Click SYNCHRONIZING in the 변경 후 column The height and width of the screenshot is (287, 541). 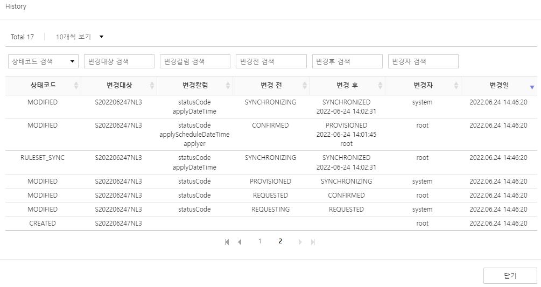347,181
